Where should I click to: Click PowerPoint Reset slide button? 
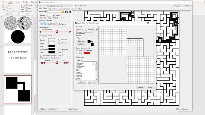(x=29, y=8)
